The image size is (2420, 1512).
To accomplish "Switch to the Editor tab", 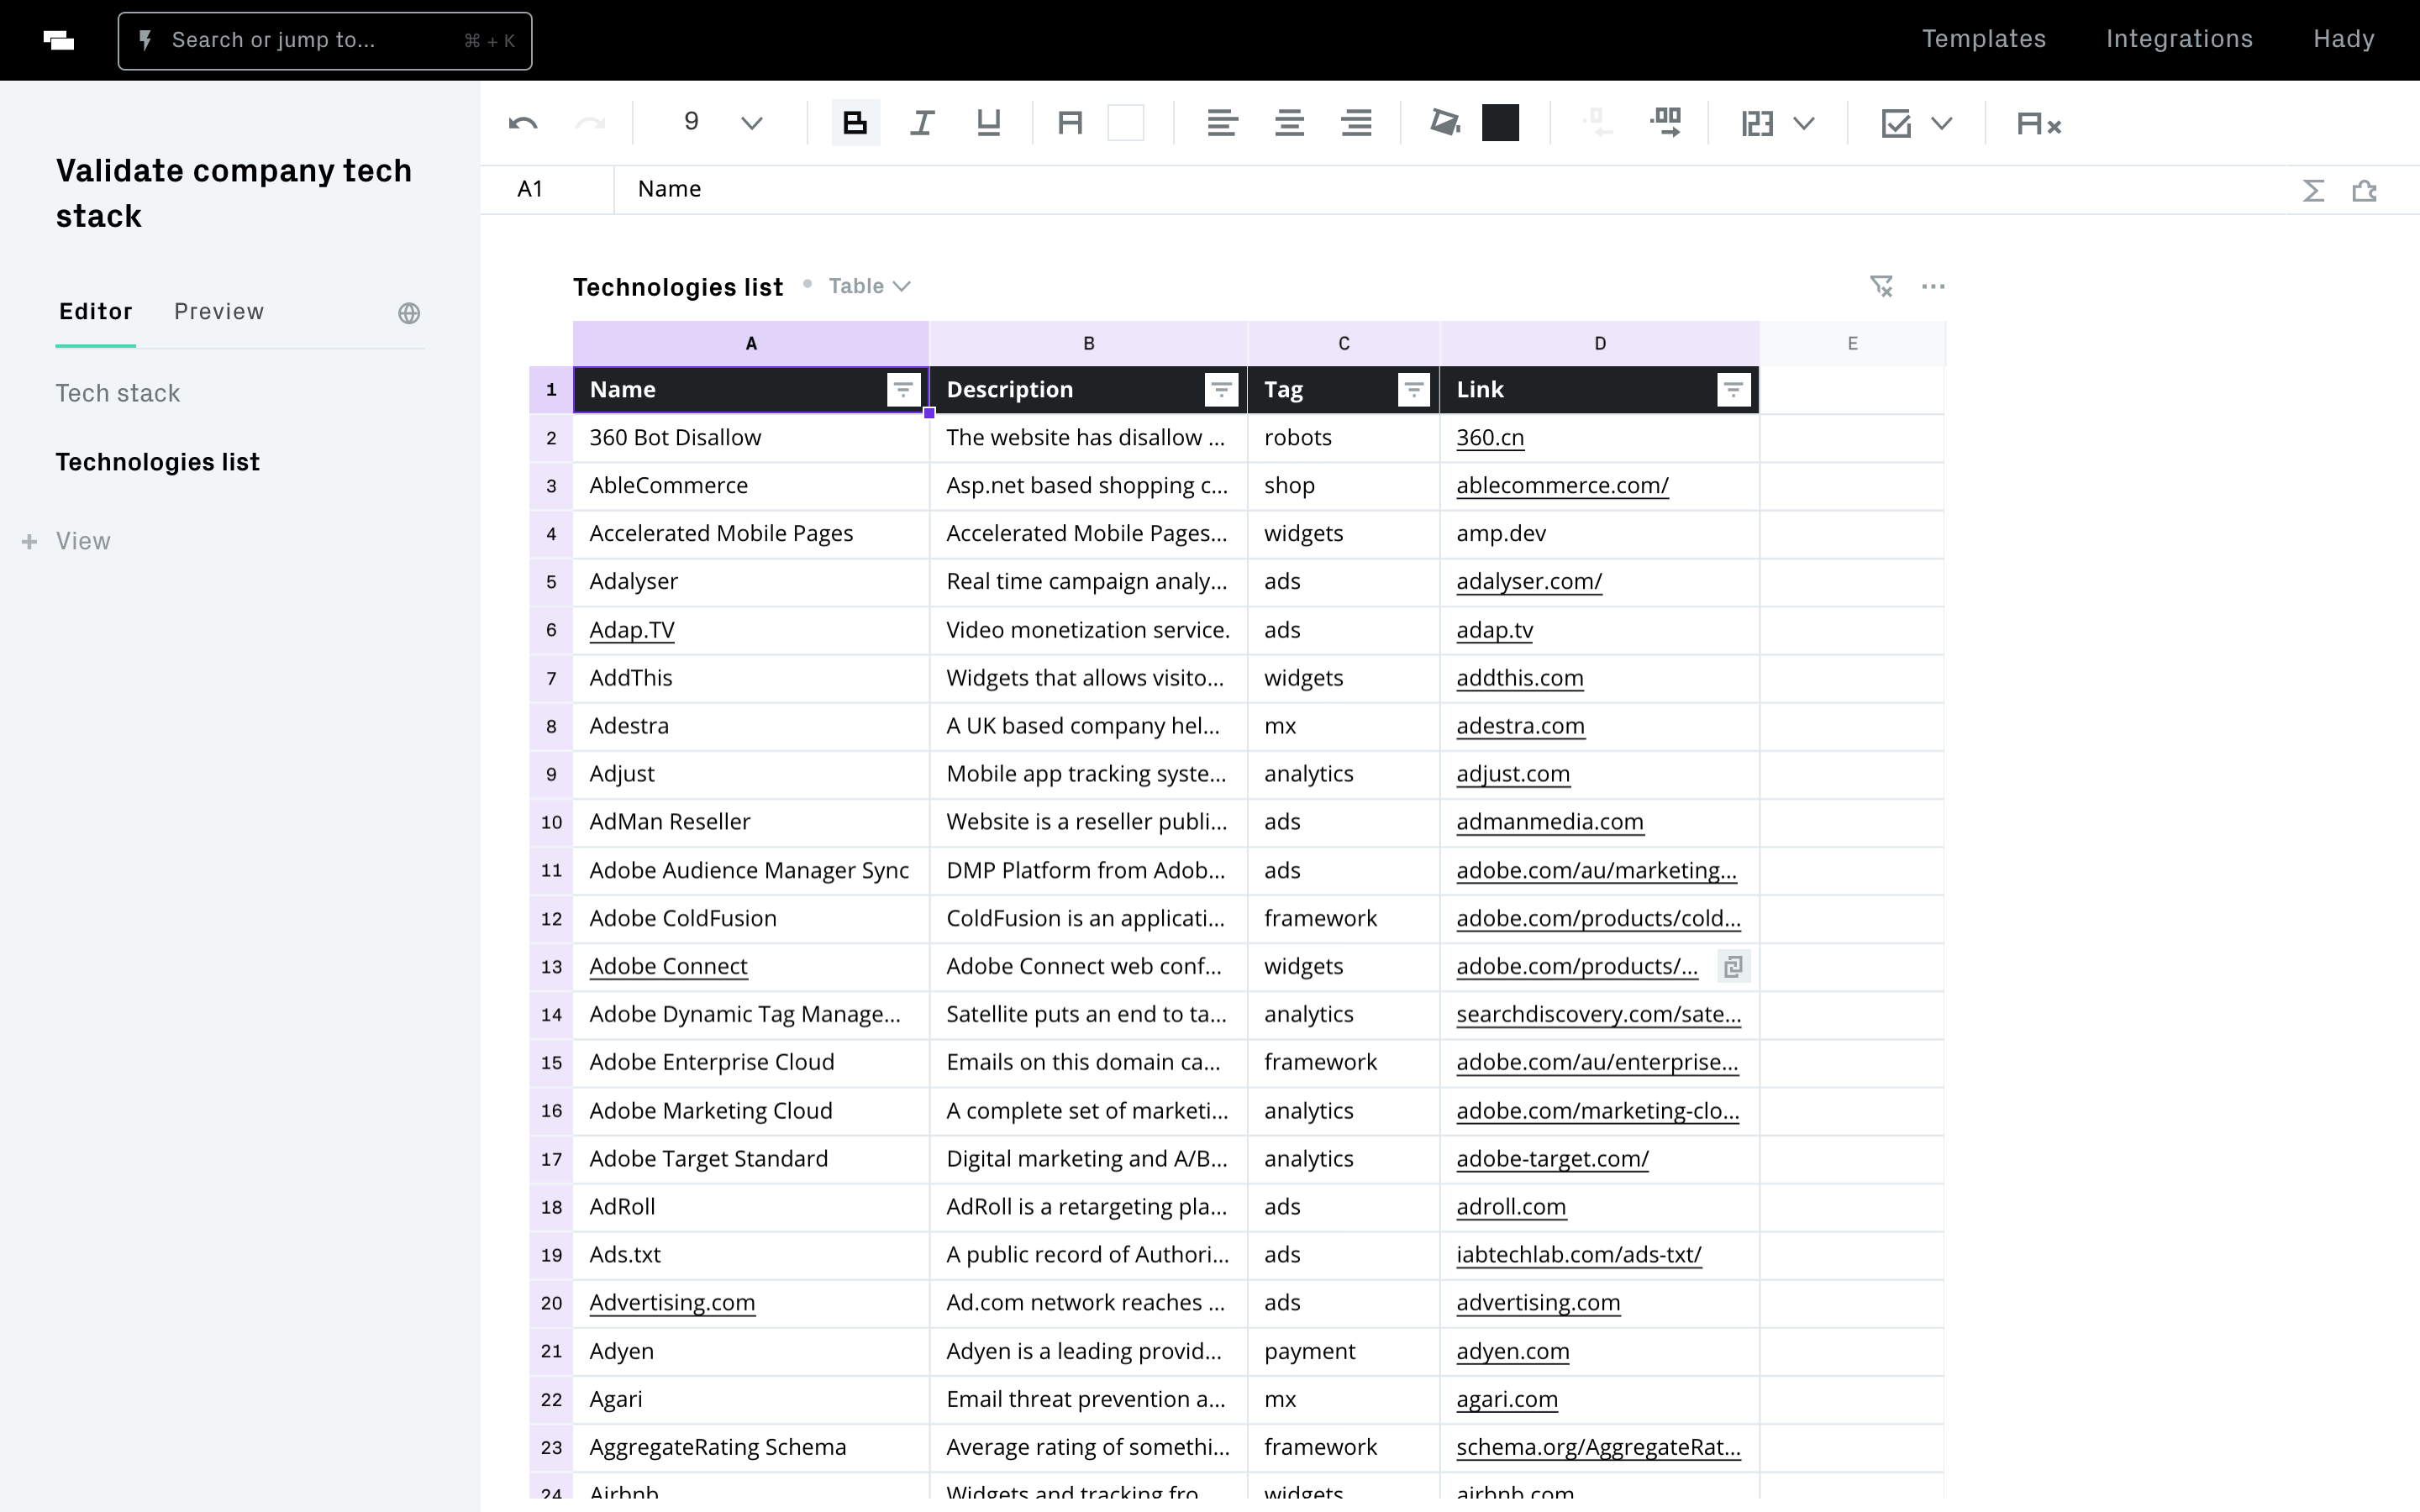I will pos(95,312).
